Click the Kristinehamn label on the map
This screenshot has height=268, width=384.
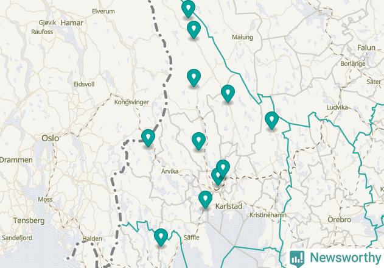268,215
